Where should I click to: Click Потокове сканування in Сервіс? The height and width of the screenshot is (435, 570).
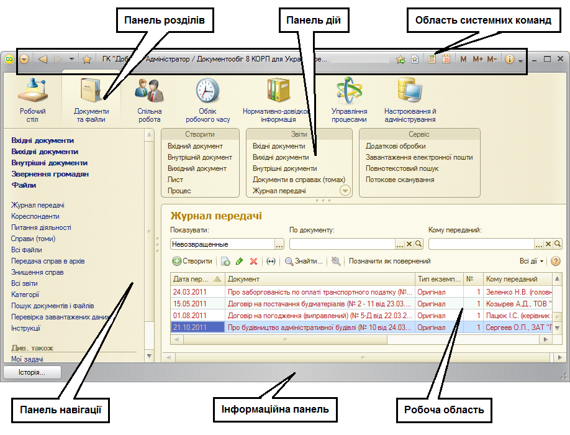pos(400,180)
